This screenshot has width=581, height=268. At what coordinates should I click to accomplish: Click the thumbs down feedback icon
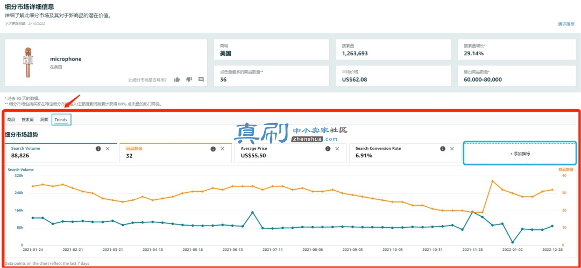(189, 79)
